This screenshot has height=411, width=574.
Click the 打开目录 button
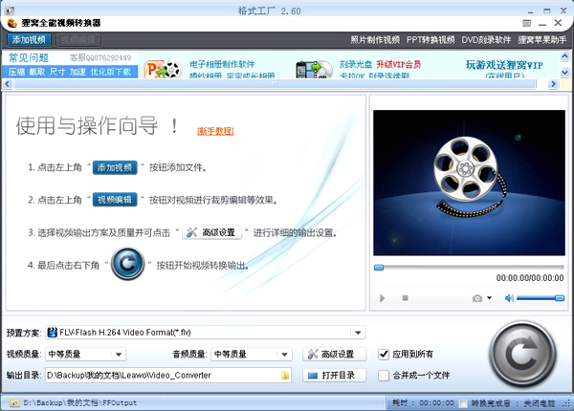334,376
